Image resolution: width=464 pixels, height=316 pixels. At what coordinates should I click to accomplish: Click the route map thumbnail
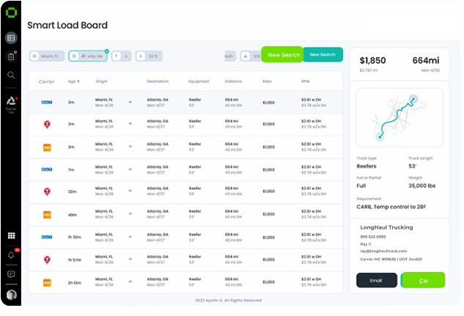pos(399,117)
